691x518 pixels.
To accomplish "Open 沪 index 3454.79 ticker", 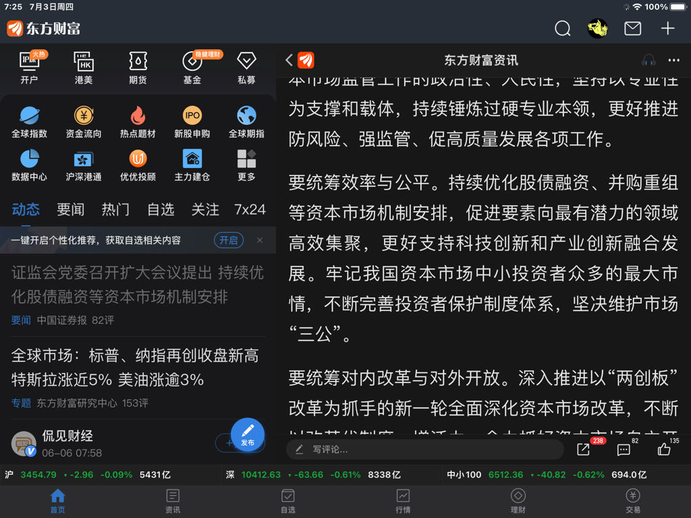I will click(88, 475).
